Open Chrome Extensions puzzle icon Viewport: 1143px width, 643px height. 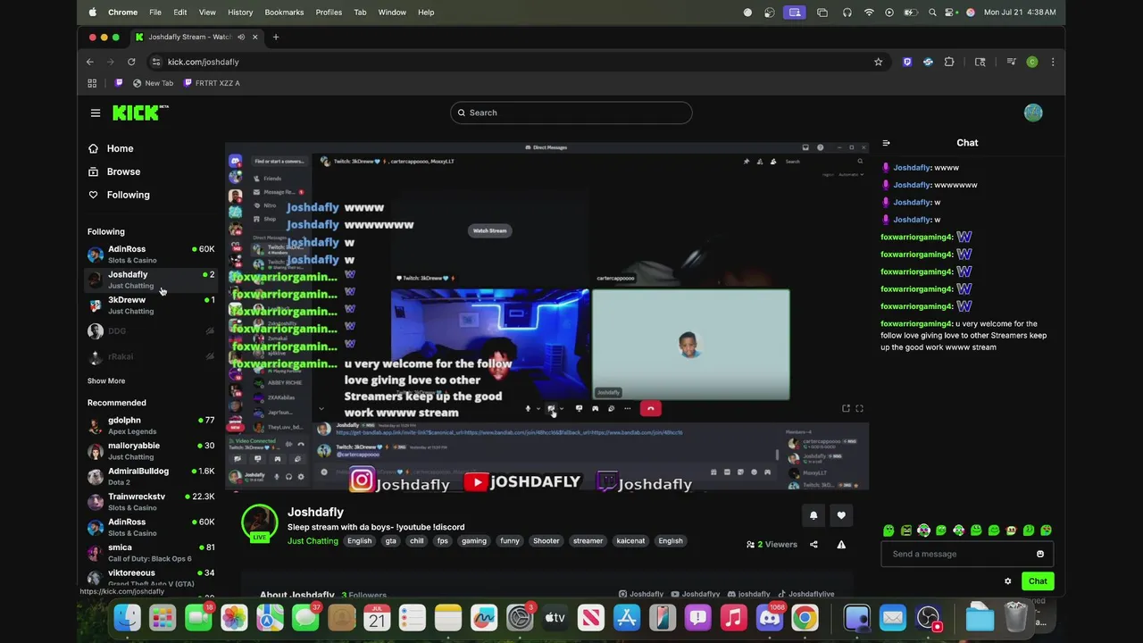click(x=949, y=62)
